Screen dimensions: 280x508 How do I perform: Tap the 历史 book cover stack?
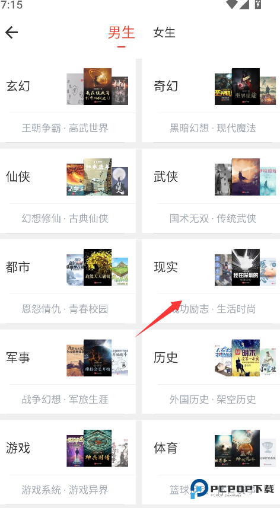point(246,357)
